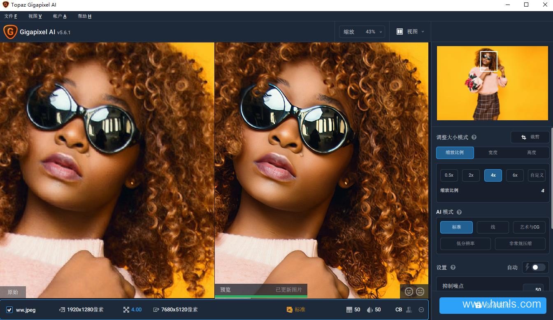Click the 抑制噪点 value field 50
Viewport: 553px width, 320px height.
click(x=534, y=288)
